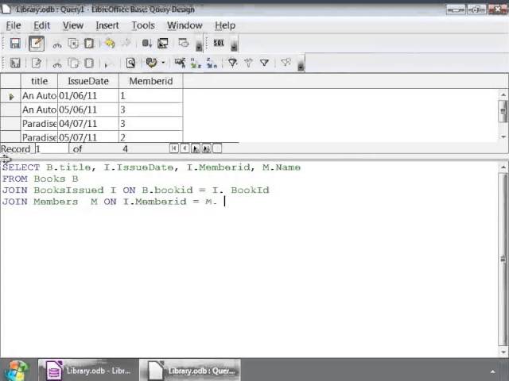Click SQL editor scrollbar up arrow
The width and height of the screenshot is (509, 381).
coord(503,167)
